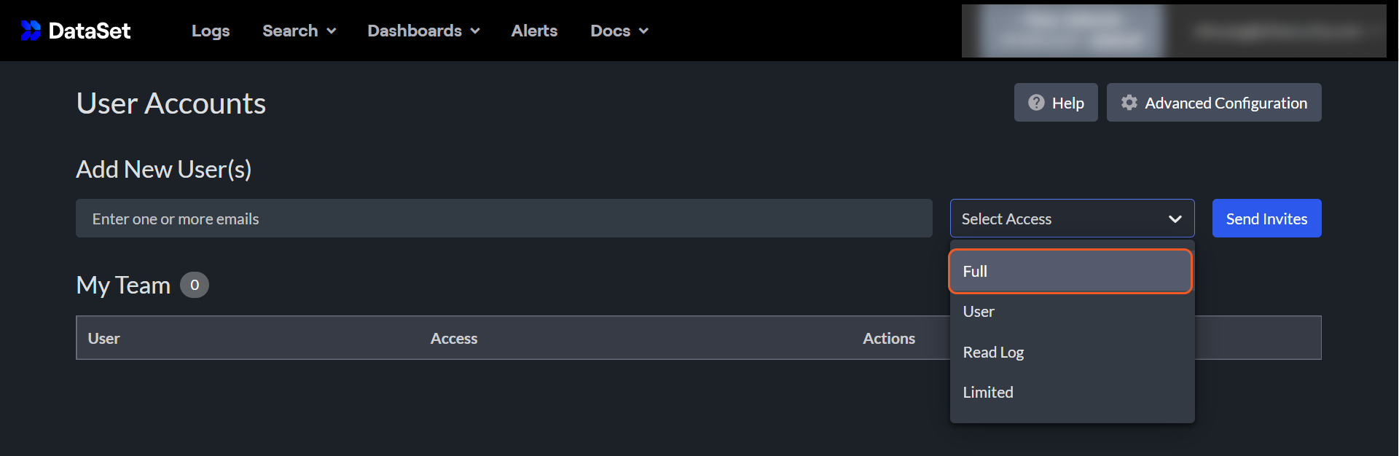1399x456 pixels.
Task: Open the Alerts page
Action: pos(534,31)
